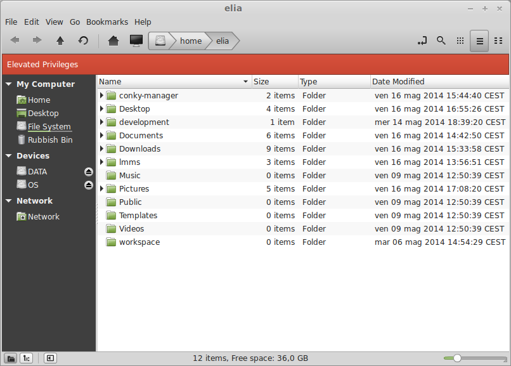Adjust the zoom slider handle
Screen dimensions: 511x366
[457, 358]
